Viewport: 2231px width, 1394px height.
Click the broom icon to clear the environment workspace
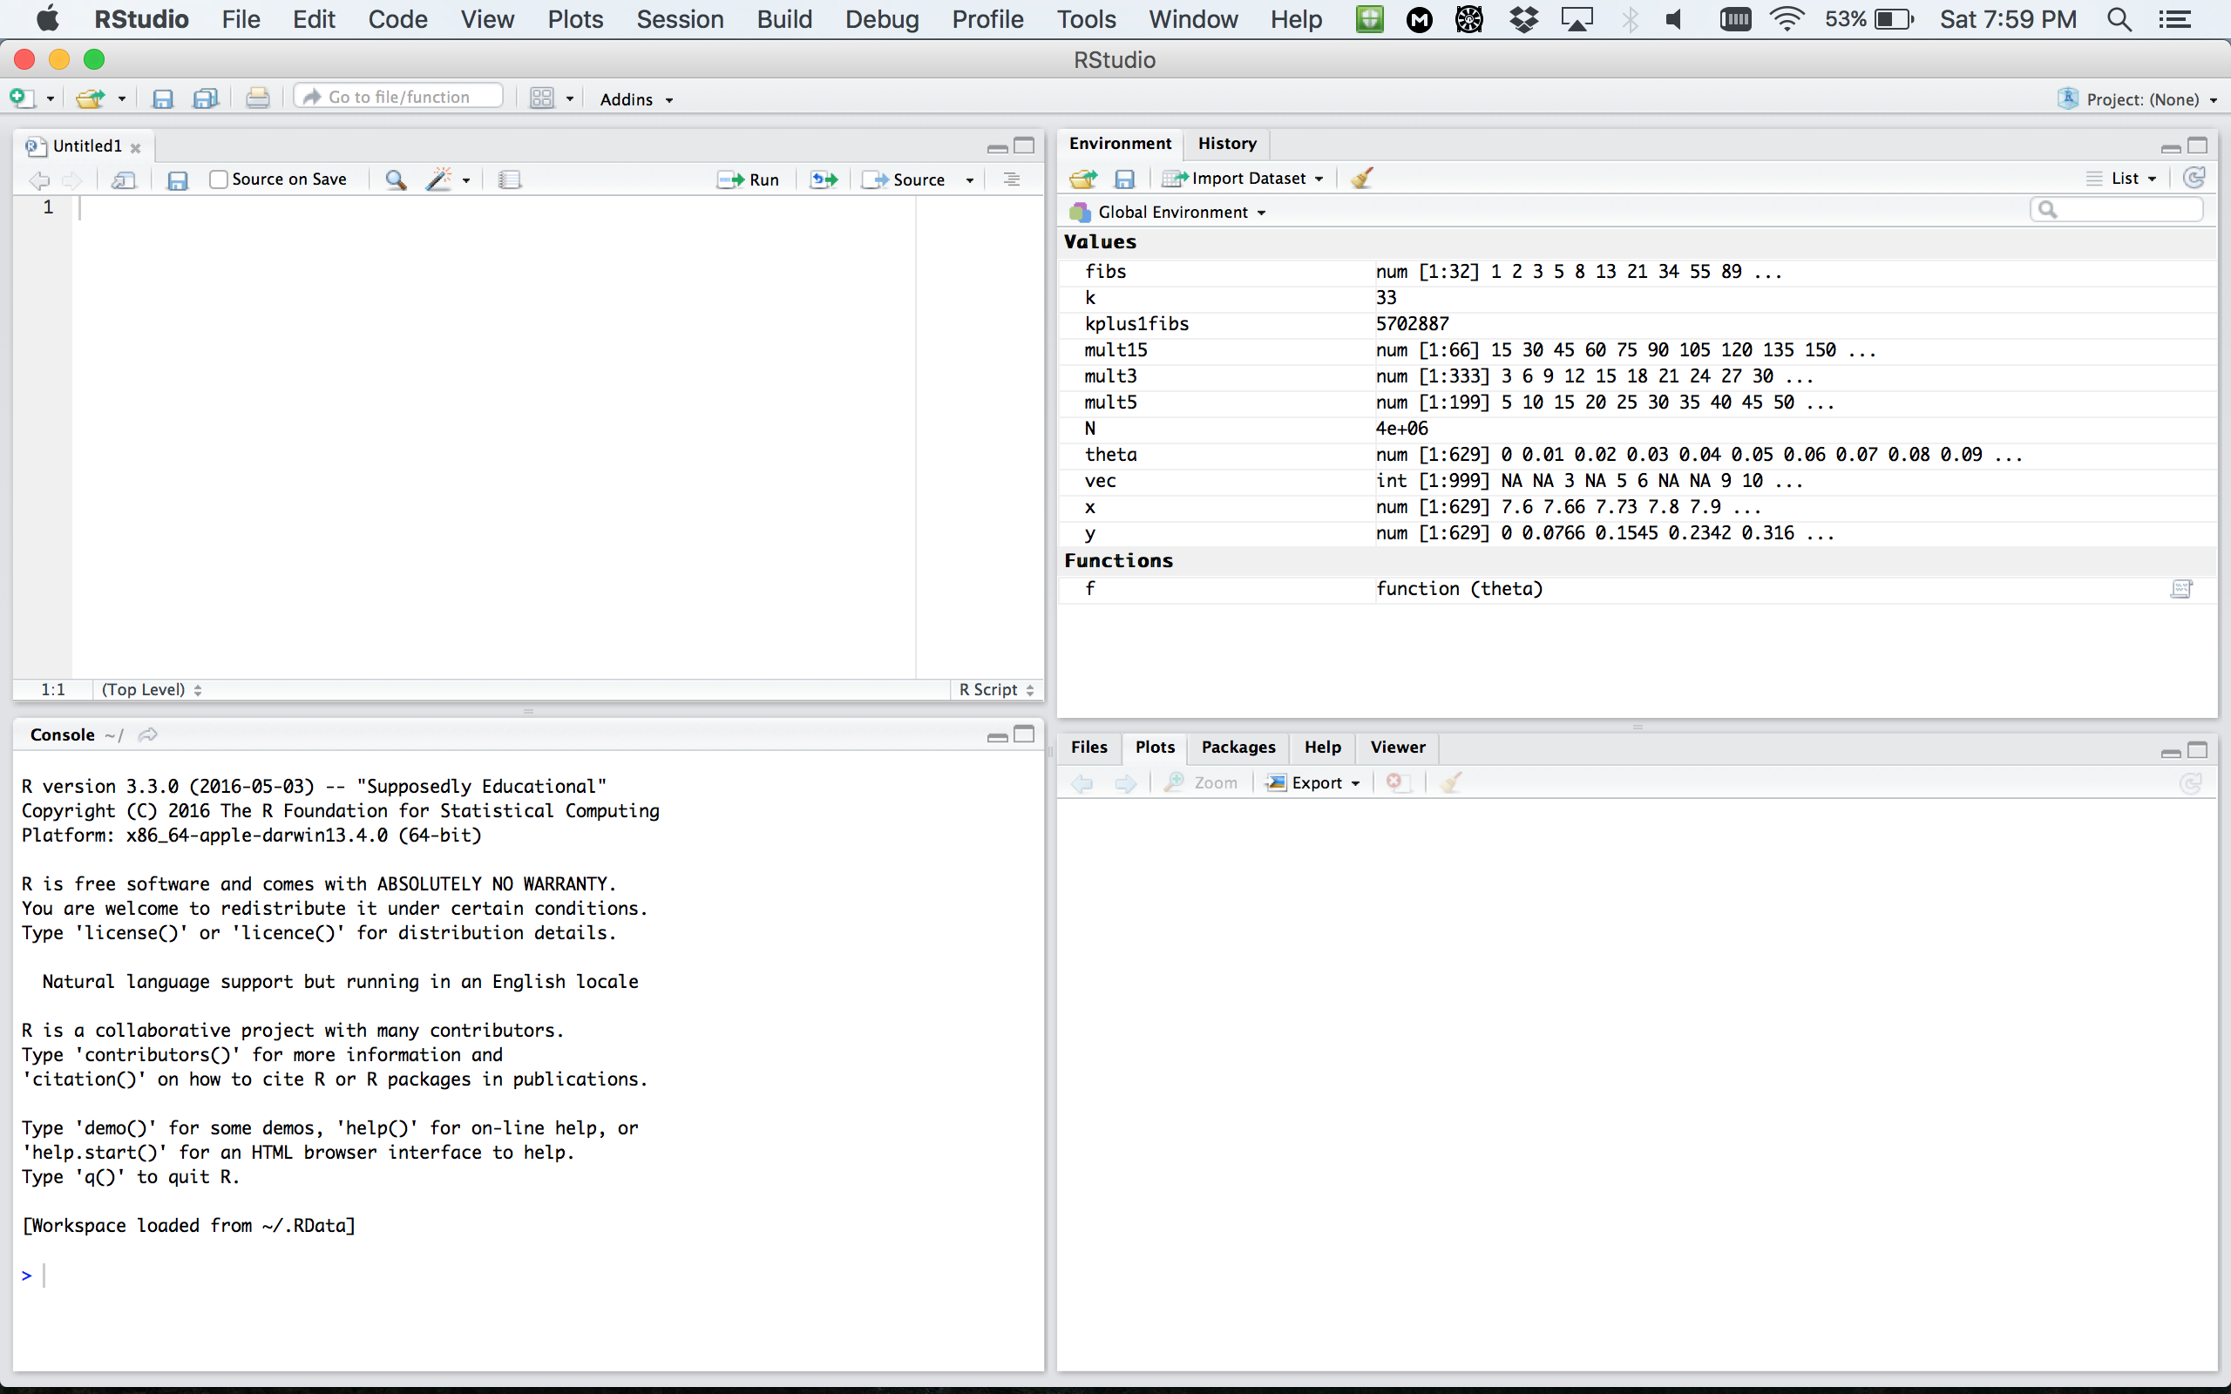(x=1360, y=178)
